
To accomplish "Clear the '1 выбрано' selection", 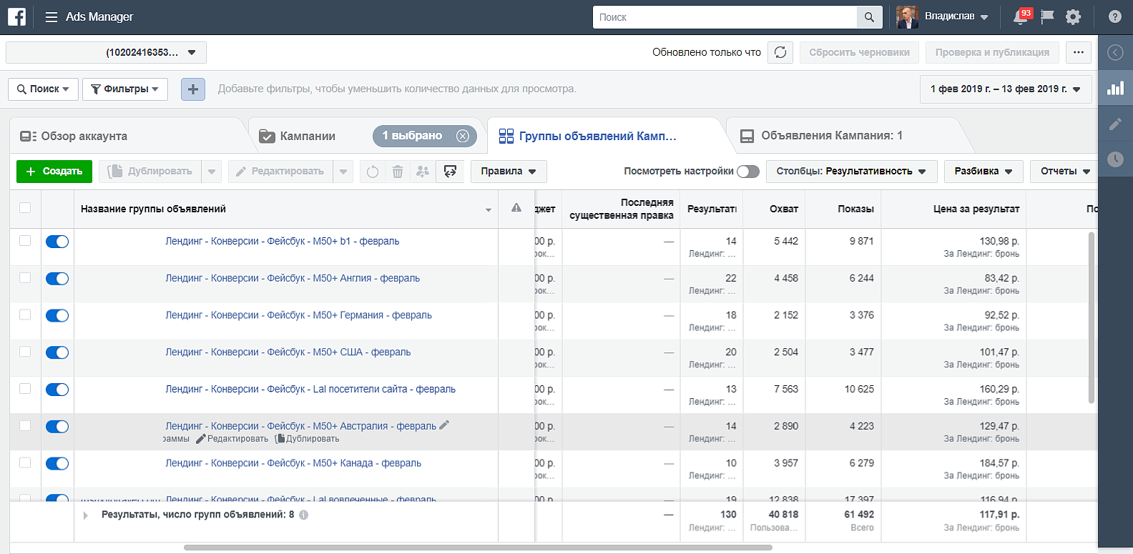I will pos(463,136).
